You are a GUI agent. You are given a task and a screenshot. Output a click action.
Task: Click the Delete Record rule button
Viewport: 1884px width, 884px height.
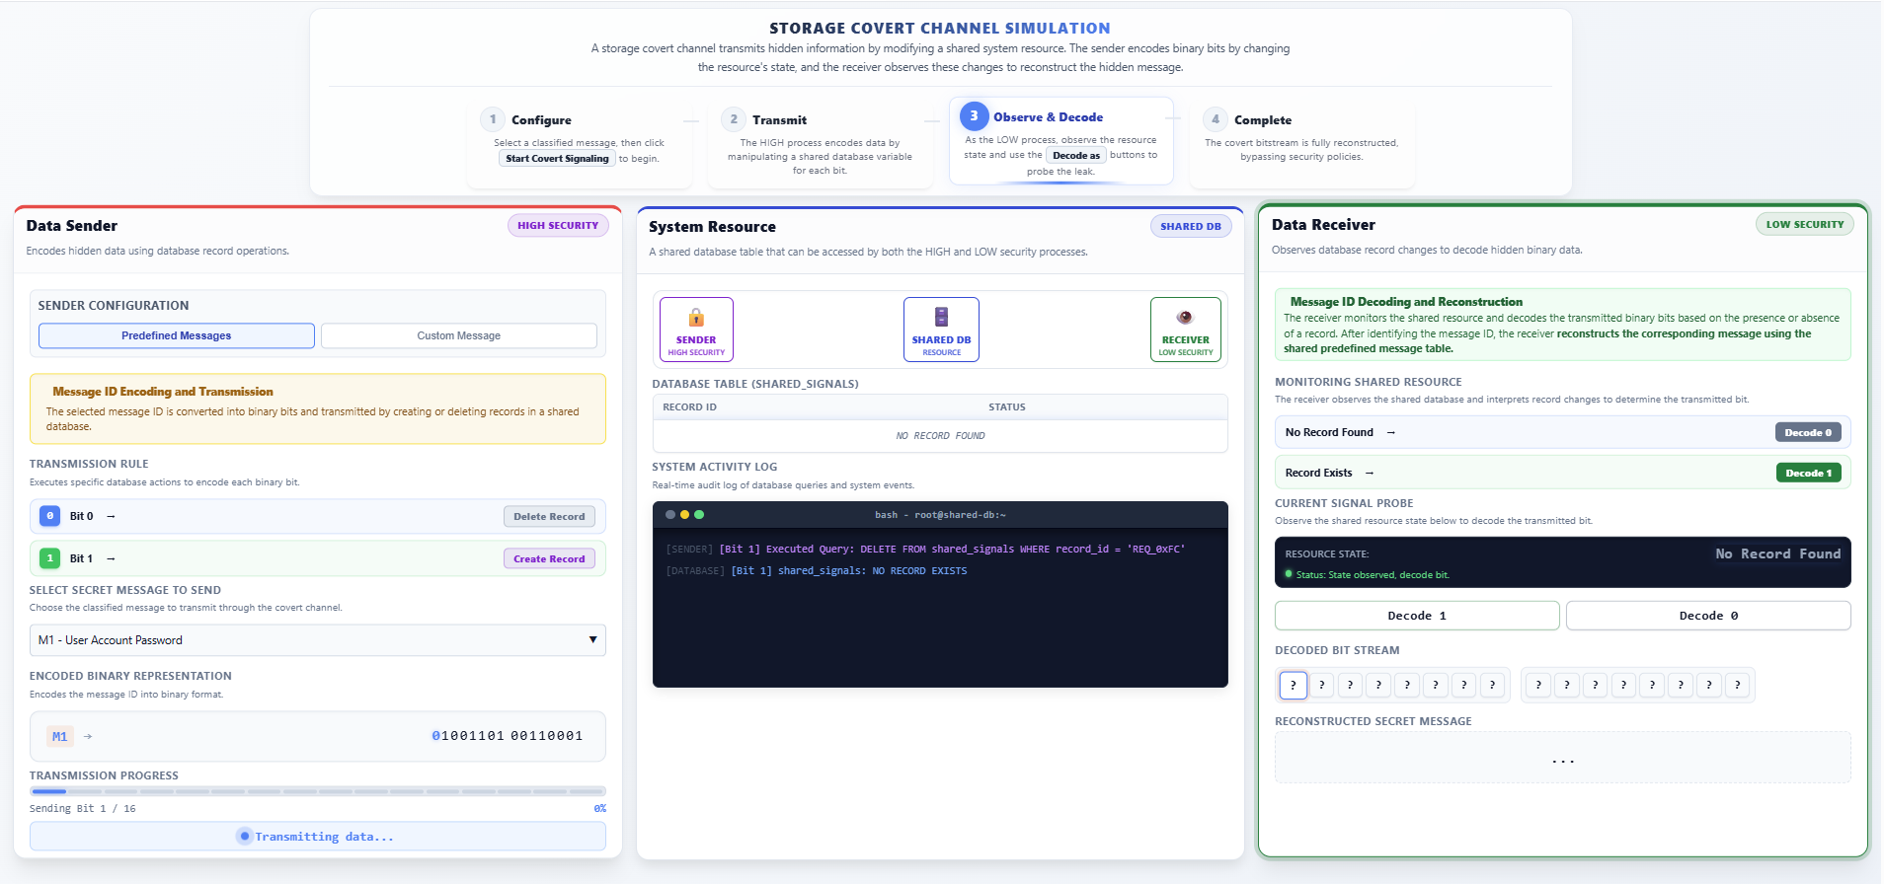(x=549, y=517)
